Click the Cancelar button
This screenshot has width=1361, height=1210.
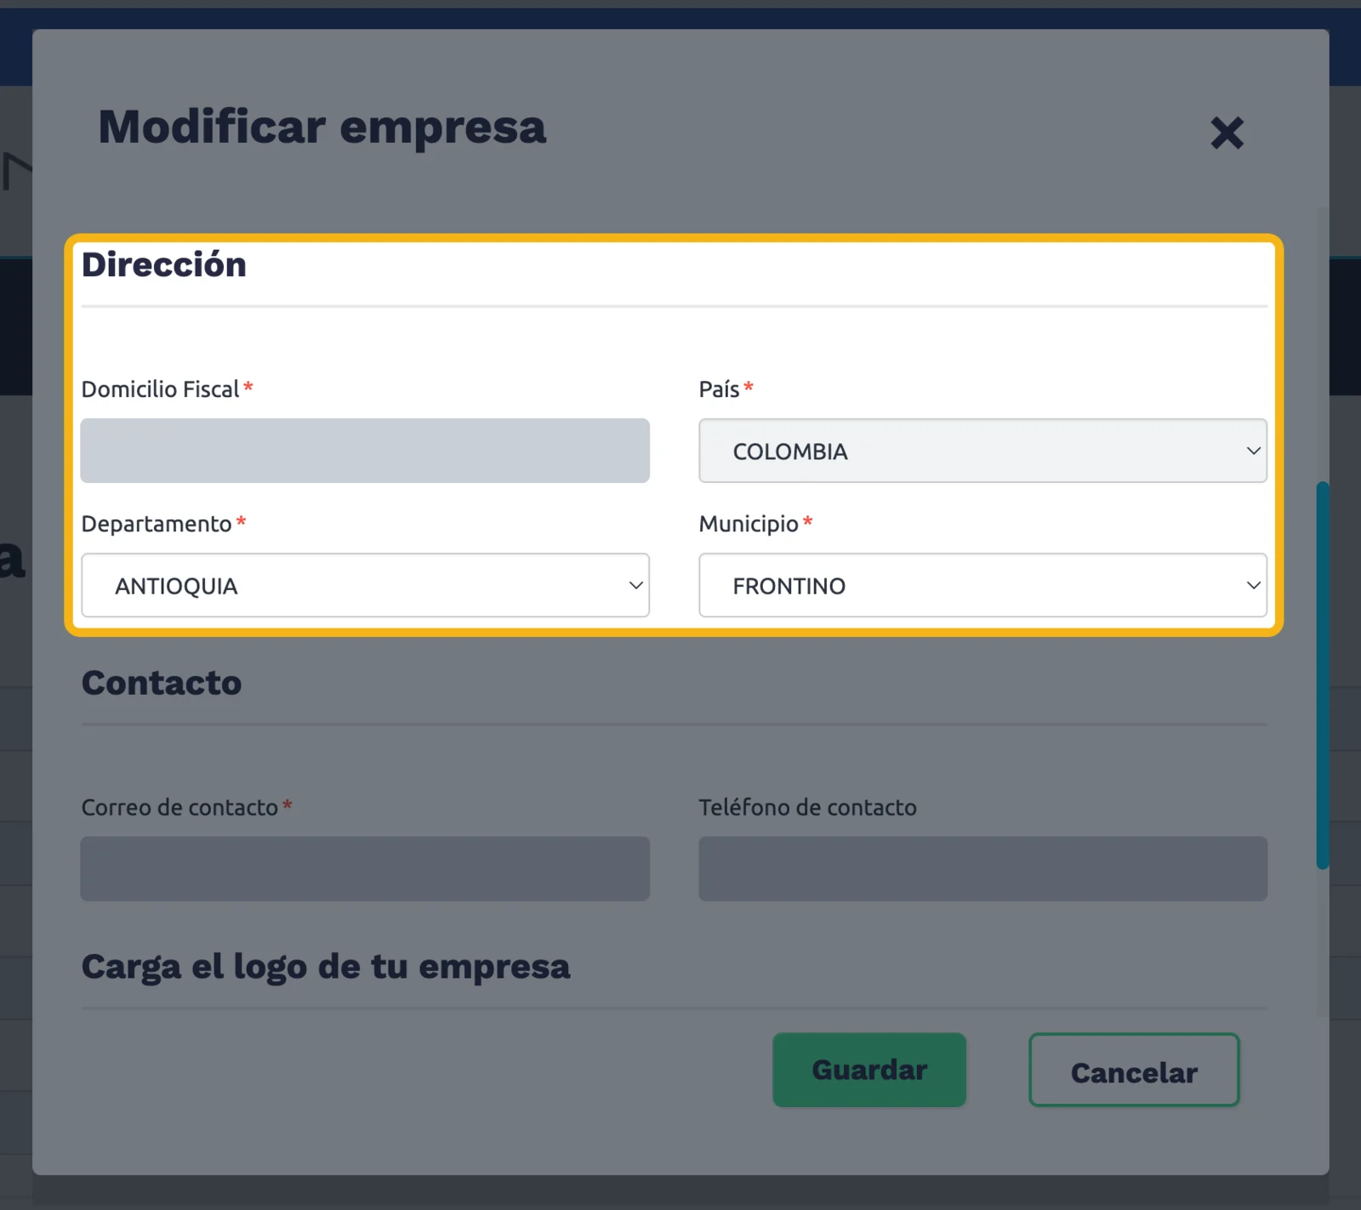[1134, 1070]
